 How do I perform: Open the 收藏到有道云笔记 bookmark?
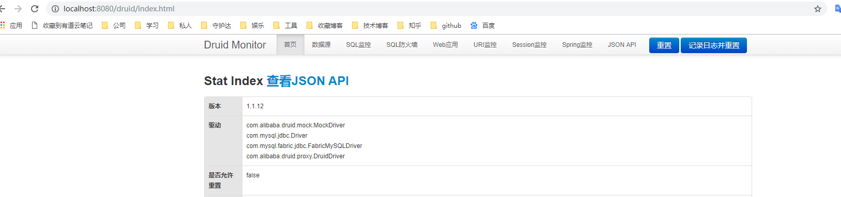click(62, 25)
